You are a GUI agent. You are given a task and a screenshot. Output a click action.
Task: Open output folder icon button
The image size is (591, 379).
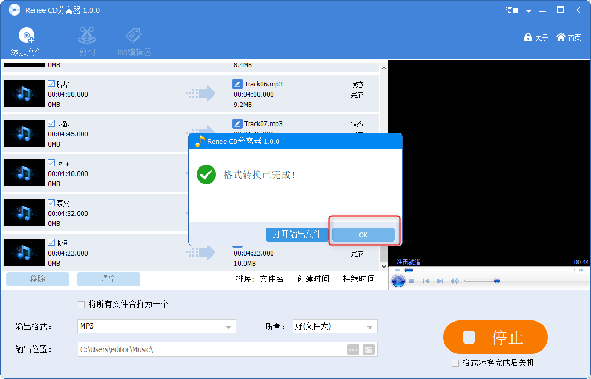point(369,349)
